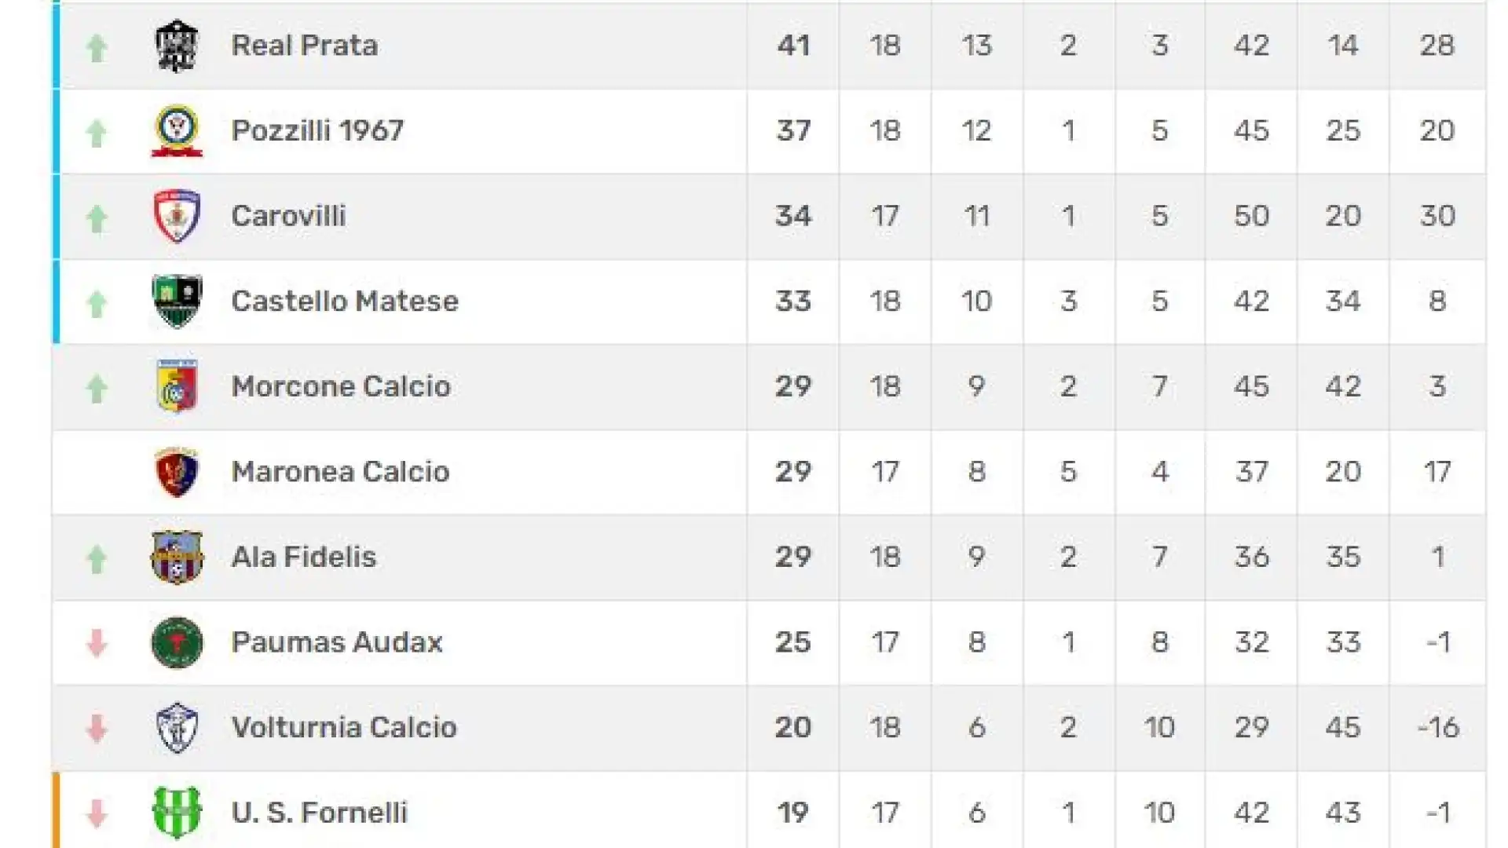
Task: Select the Carovilli team name
Action: pos(288,216)
